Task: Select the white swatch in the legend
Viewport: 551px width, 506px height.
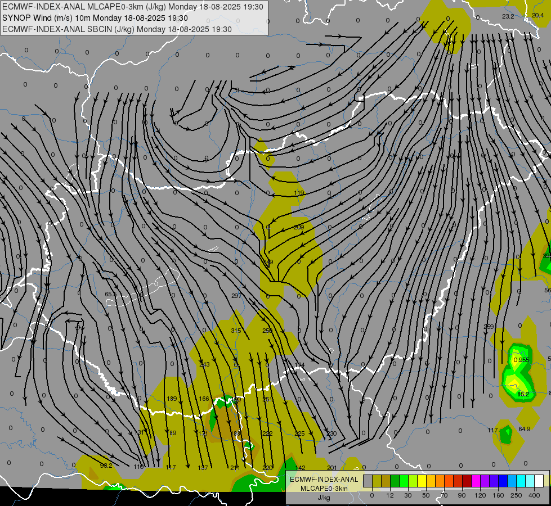Action: click(x=539, y=481)
